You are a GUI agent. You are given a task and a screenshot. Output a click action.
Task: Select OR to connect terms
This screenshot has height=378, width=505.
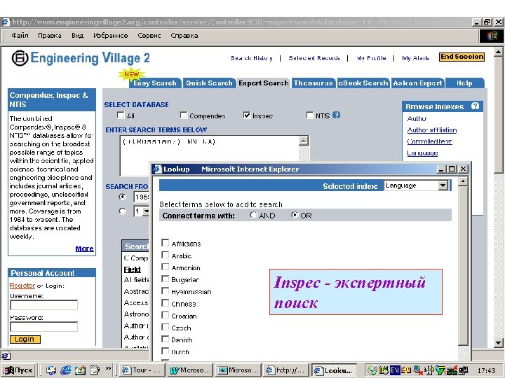pyautogui.click(x=295, y=215)
